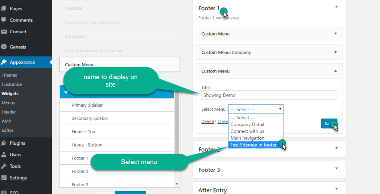
Task: Click the Calendar available widget
Action: [120, 8]
